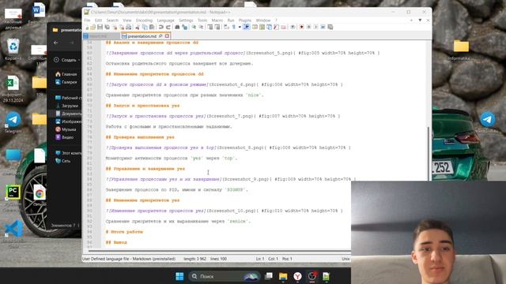Open the Language menu
This screenshot has height=284, width=506.
[165, 21]
